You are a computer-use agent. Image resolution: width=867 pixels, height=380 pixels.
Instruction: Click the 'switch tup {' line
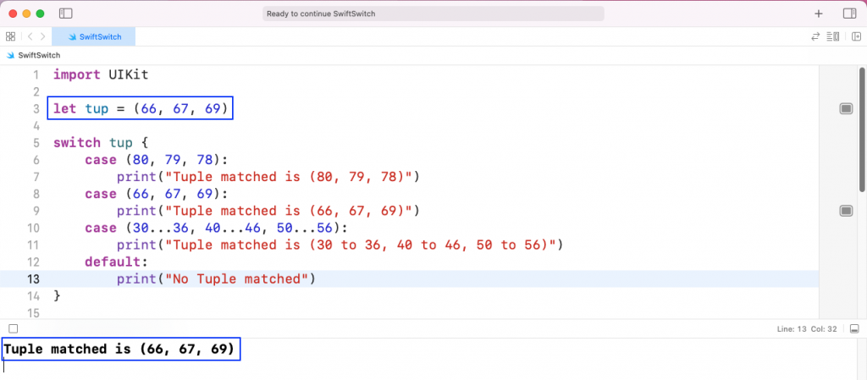tap(102, 143)
